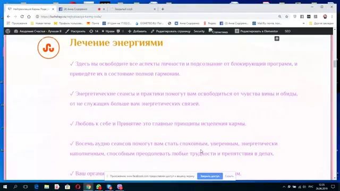Open the Chrome three-dot menu
The height and width of the screenshot is (191, 340).
pyautogui.click(x=331, y=16)
